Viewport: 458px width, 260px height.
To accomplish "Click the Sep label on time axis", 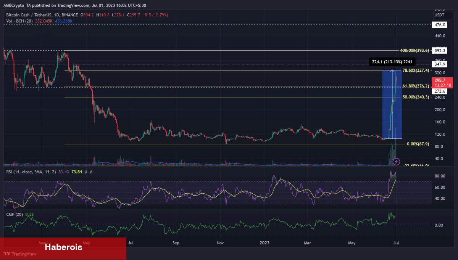I will point(176,242).
